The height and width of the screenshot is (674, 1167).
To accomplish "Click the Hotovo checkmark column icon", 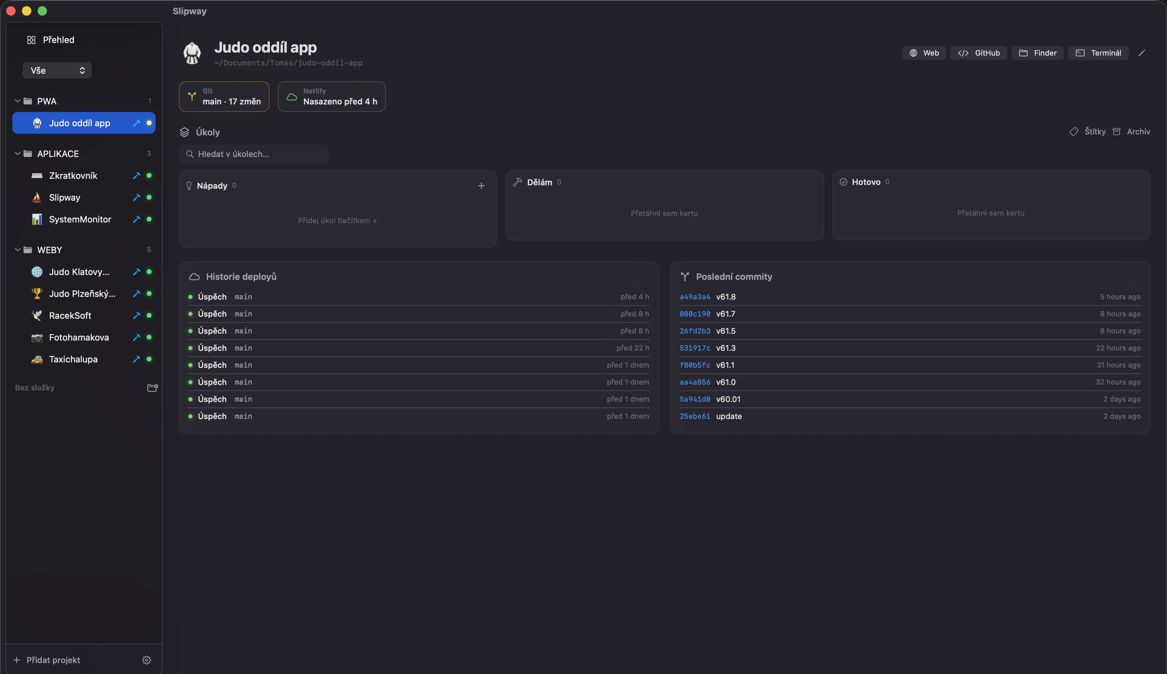I will point(844,182).
